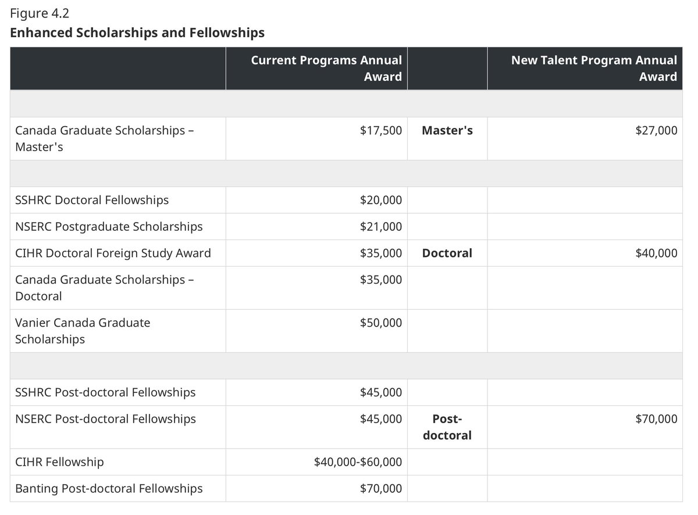The image size is (698, 515).
Task: Select 'SSHRC Post-doctoral Fellowships' row label
Action: click(105, 392)
